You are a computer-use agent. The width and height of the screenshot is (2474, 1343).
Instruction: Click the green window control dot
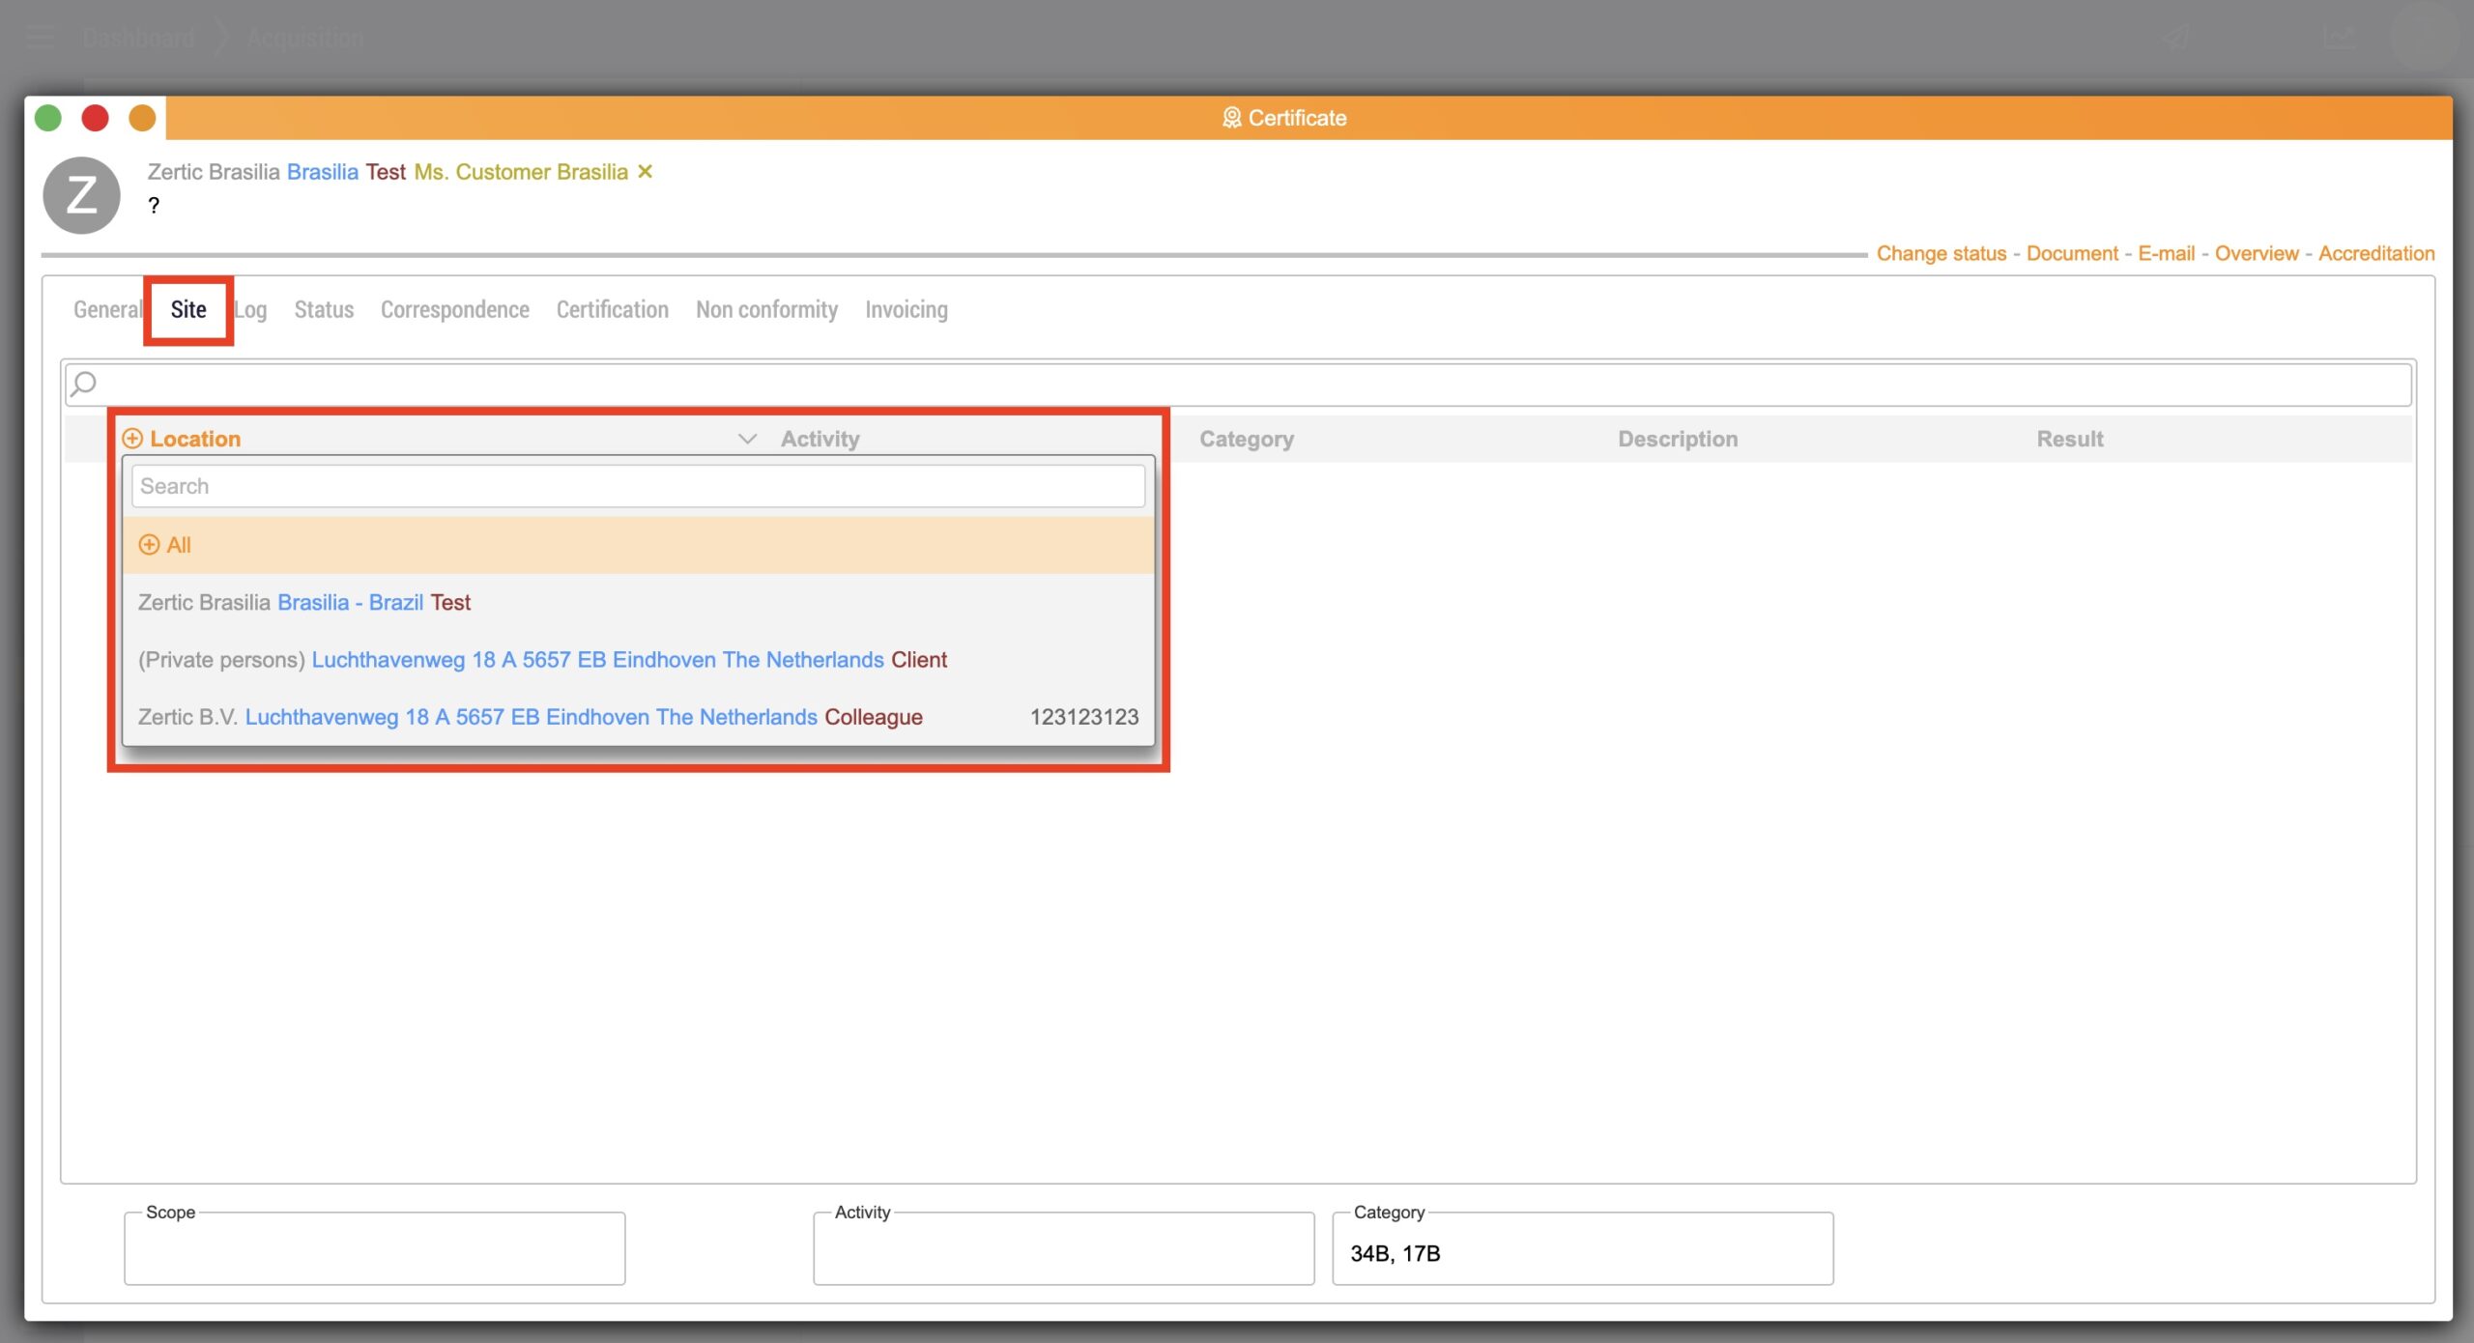tap(48, 118)
